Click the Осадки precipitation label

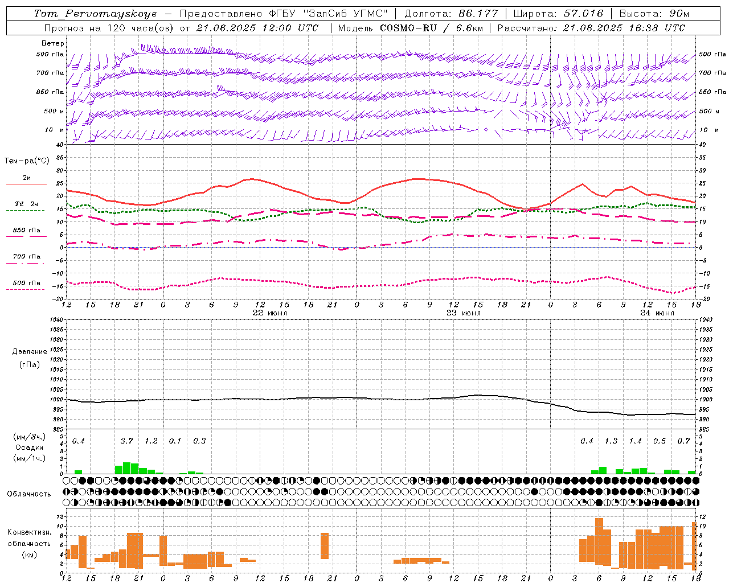click(x=30, y=447)
